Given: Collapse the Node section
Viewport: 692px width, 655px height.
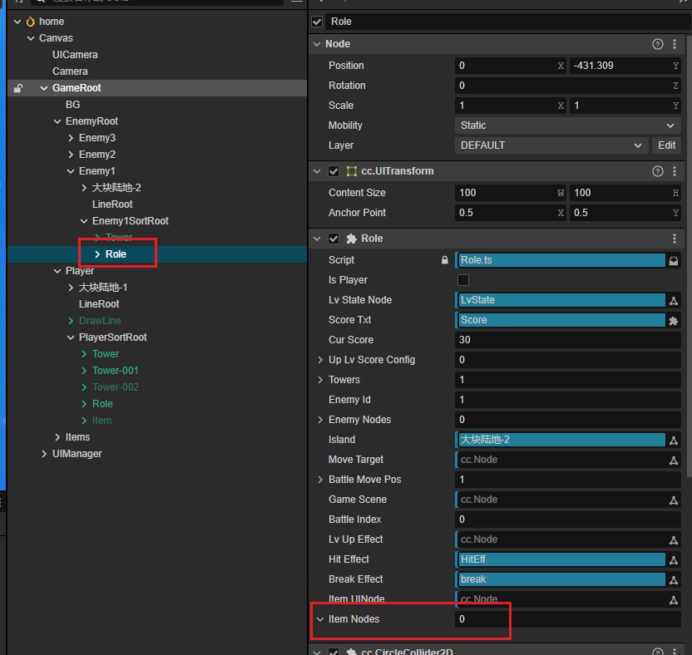Looking at the screenshot, I should tap(317, 44).
